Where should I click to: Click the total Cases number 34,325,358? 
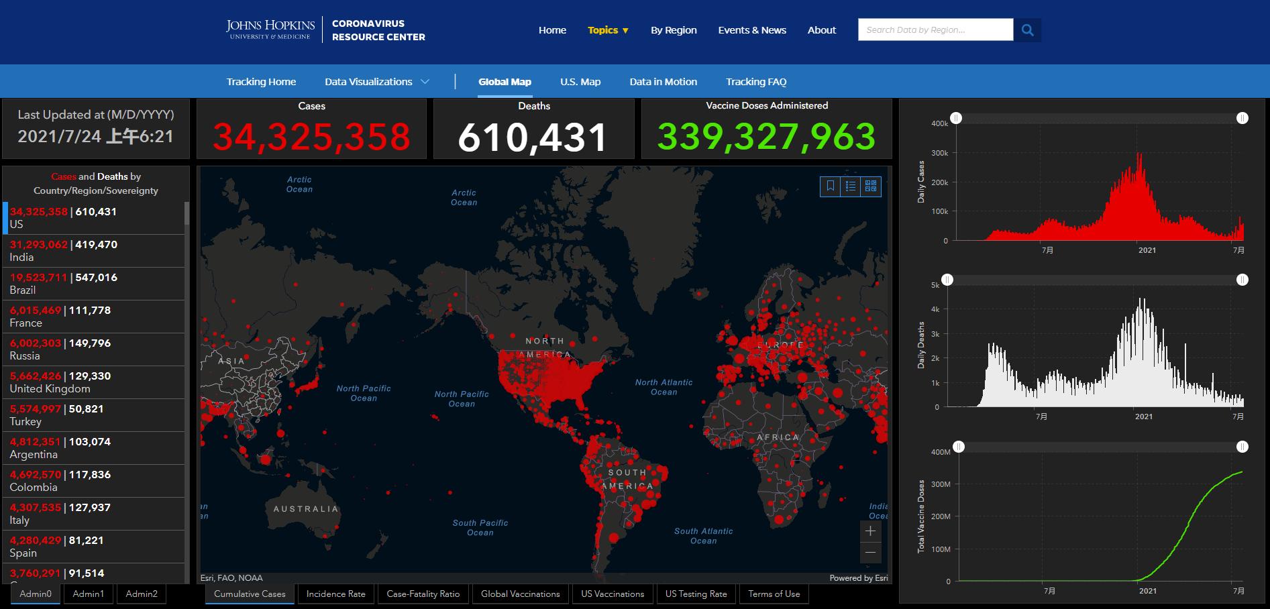[312, 137]
